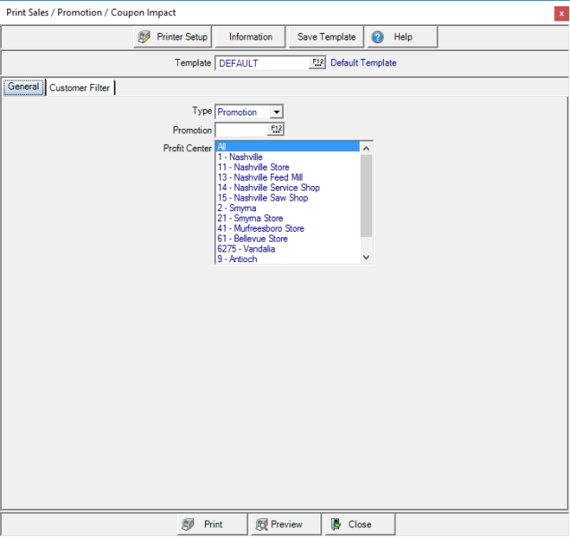Select the General tab
The height and width of the screenshot is (537, 570).
(23, 87)
